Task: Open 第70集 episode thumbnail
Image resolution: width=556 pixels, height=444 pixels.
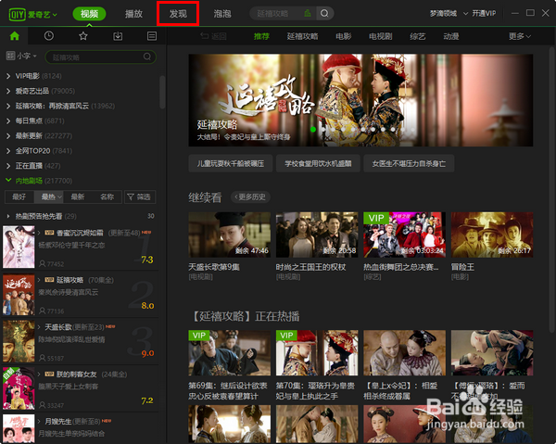Action: (317, 353)
